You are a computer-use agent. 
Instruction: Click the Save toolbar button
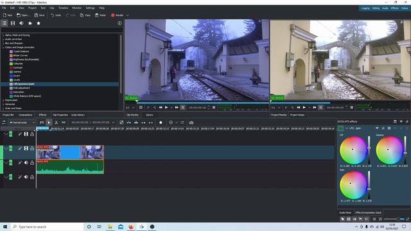coord(40,15)
